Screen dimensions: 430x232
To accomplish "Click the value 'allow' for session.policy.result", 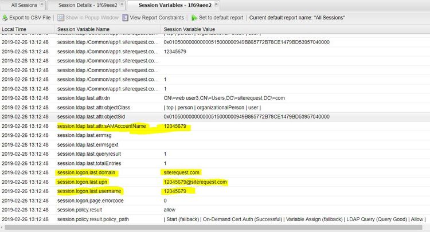I will click(x=169, y=210).
